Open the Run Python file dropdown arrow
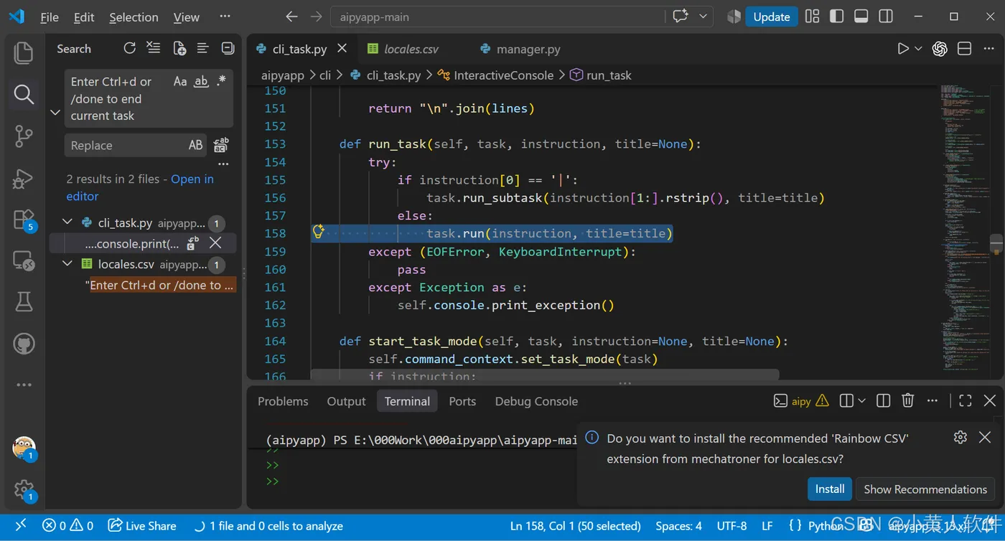Screen dimensions: 1005x541 tap(918, 48)
